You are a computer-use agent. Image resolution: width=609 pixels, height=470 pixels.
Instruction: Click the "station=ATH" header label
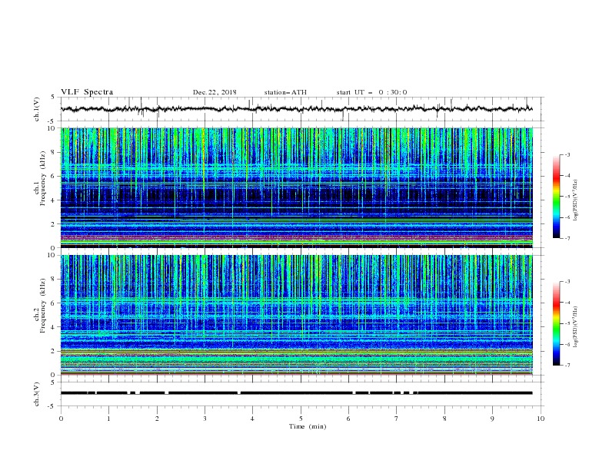285,92
